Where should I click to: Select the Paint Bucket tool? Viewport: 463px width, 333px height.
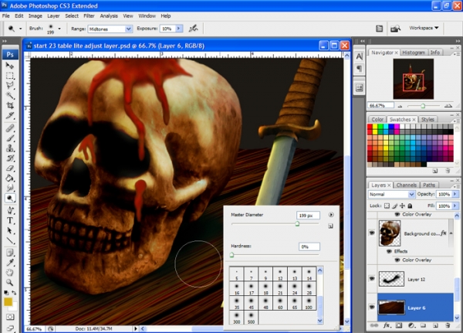[x=10, y=178]
